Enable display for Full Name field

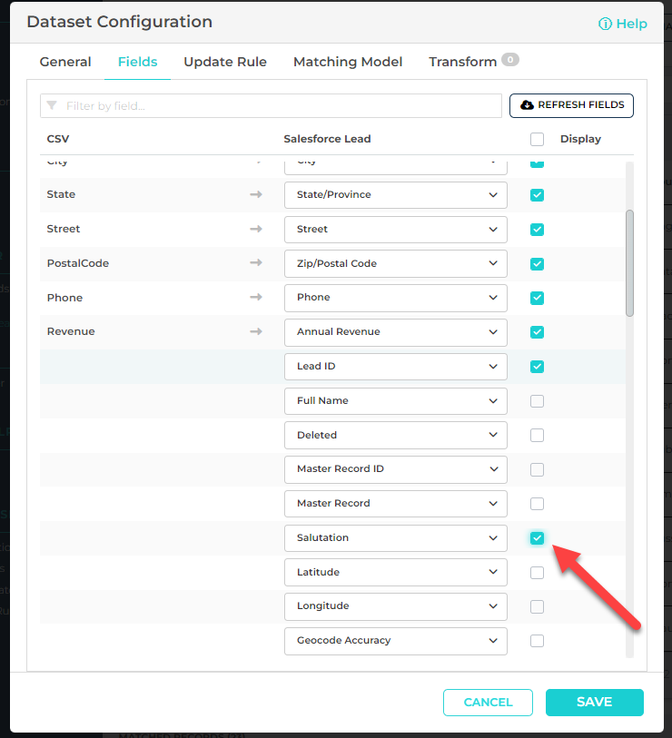[537, 401]
